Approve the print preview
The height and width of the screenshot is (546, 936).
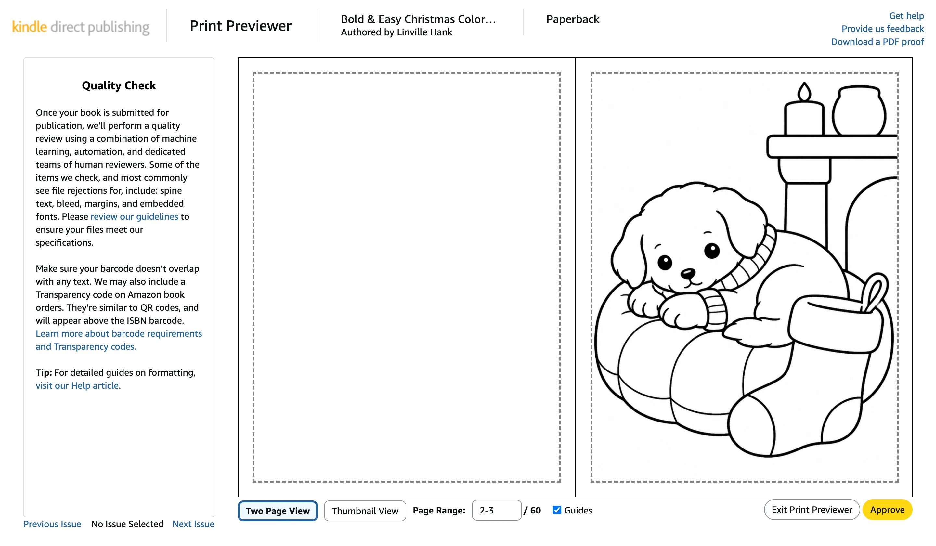[x=887, y=510]
